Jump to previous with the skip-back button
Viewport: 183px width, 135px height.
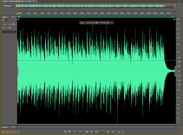pos(108,132)
